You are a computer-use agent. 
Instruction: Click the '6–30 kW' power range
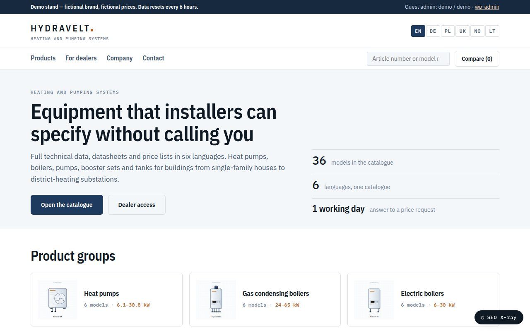pos(444,305)
